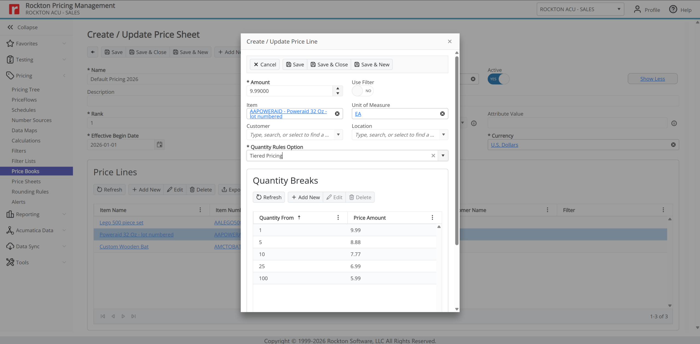Toggle the Use Filter switch

(x=362, y=91)
